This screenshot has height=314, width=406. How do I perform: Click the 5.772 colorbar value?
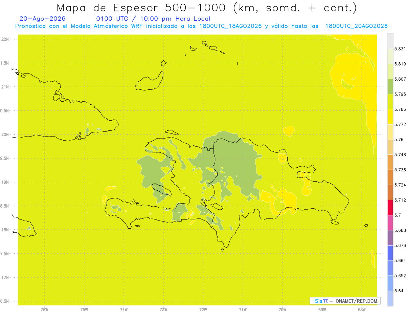pyautogui.click(x=400, y=124)
